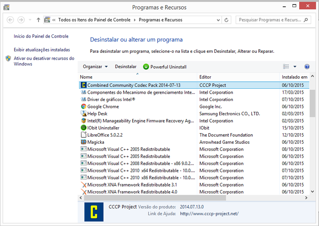Viewport: 319px width, 226px height.
Task: Open the Organizar dropdown menu
Action: point(95,67)
